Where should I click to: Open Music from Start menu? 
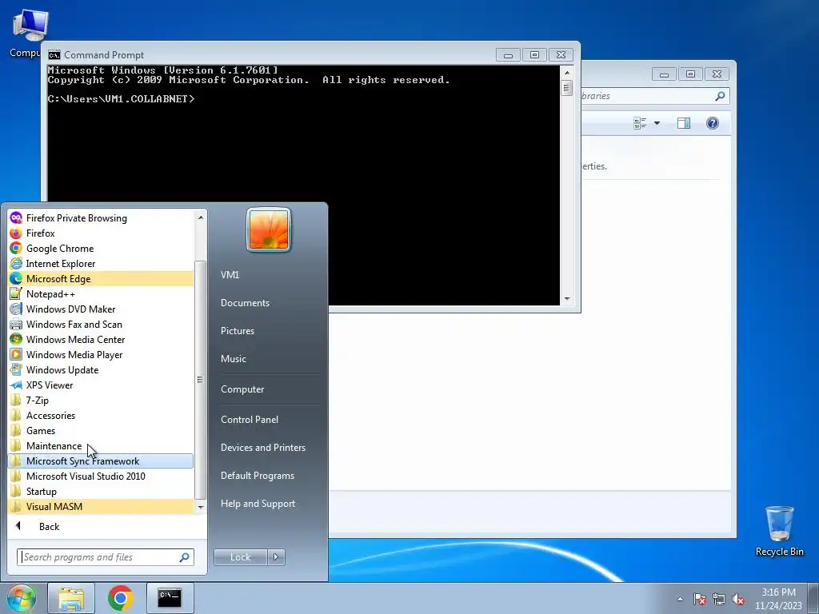(233, 359)
